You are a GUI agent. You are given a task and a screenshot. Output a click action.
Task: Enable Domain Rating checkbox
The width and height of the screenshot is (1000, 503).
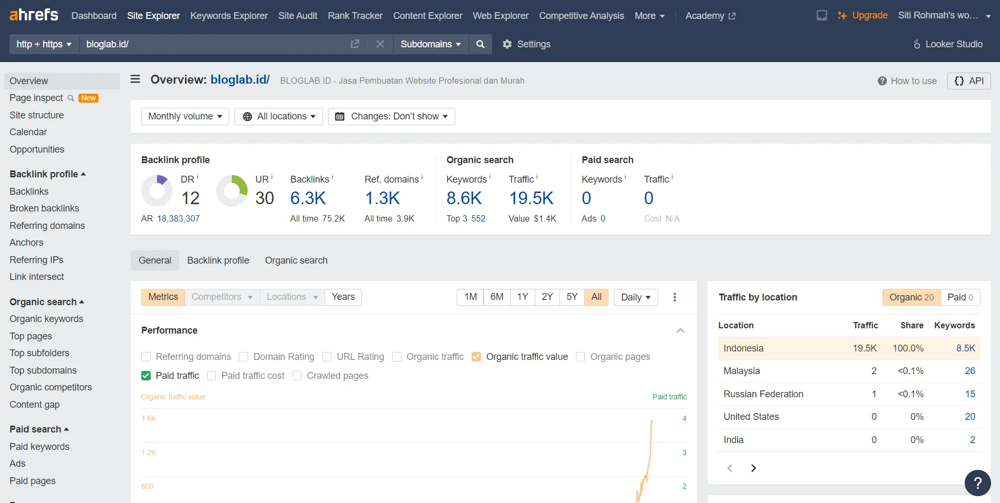pyautogui.click(x=243, y=357)
